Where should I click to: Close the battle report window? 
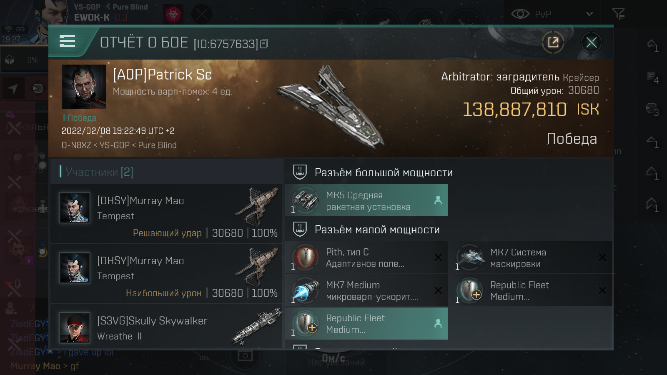(x=591, y=42)
